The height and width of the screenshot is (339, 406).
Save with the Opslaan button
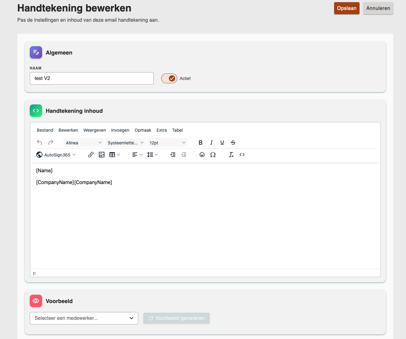347,8
